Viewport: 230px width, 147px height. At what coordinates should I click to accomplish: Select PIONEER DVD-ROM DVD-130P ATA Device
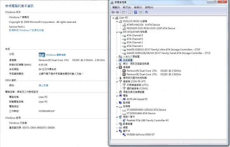[x=151, y=28]
